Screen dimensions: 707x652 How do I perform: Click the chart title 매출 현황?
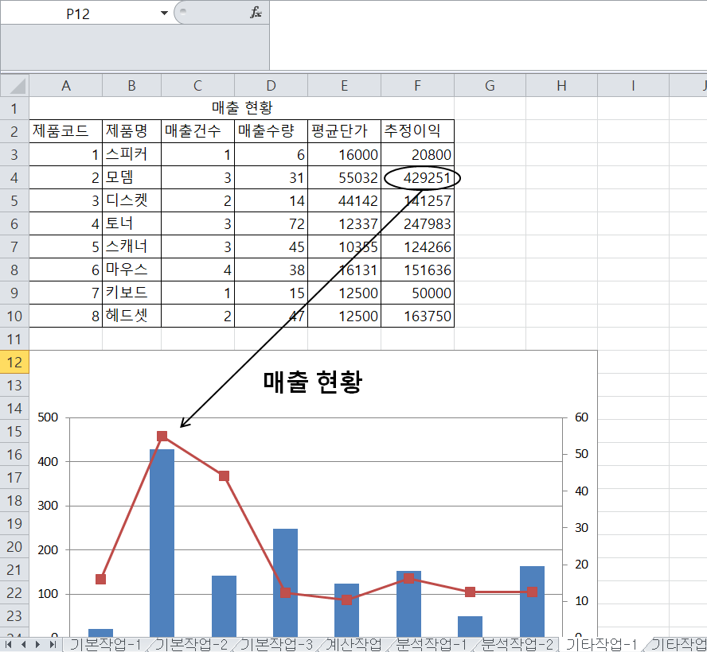click(313, 382)
